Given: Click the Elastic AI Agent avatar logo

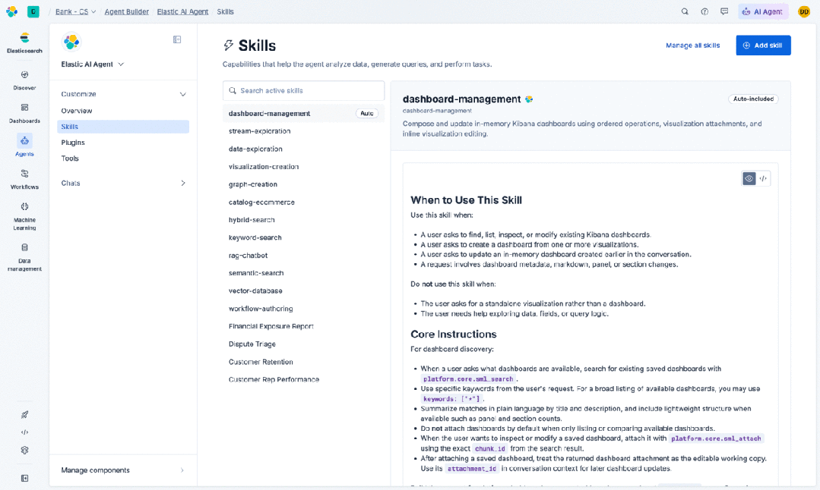Looking at the screenshot, I should tap(71, 42).
